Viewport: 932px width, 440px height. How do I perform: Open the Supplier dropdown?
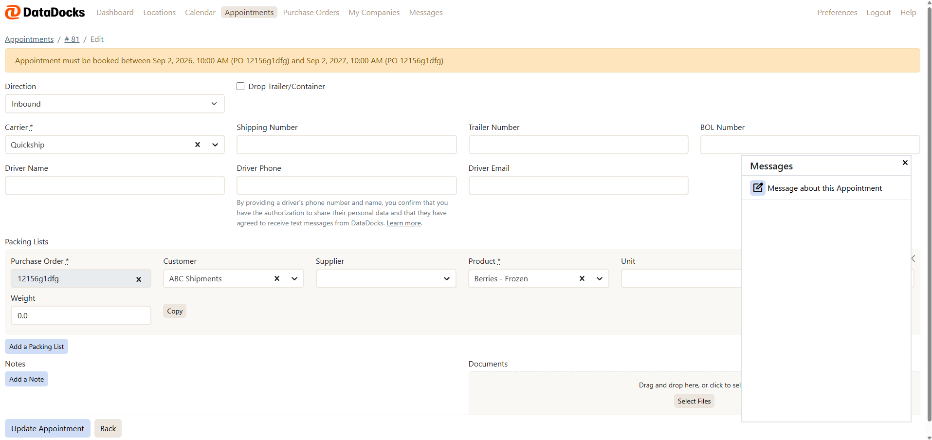click(x=386, y=278)
